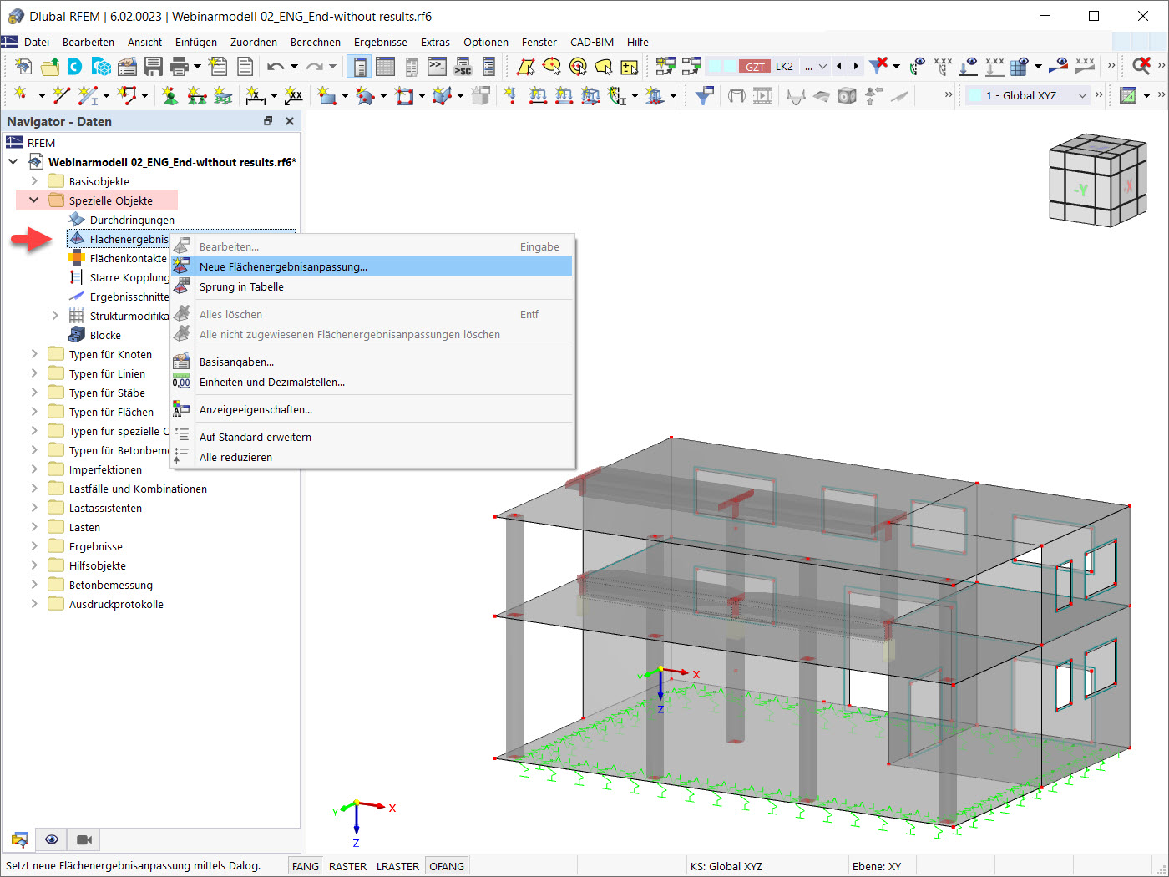1169x877 pixels.
Task: Click the New Member tool icon
Action: click(87, 96)
